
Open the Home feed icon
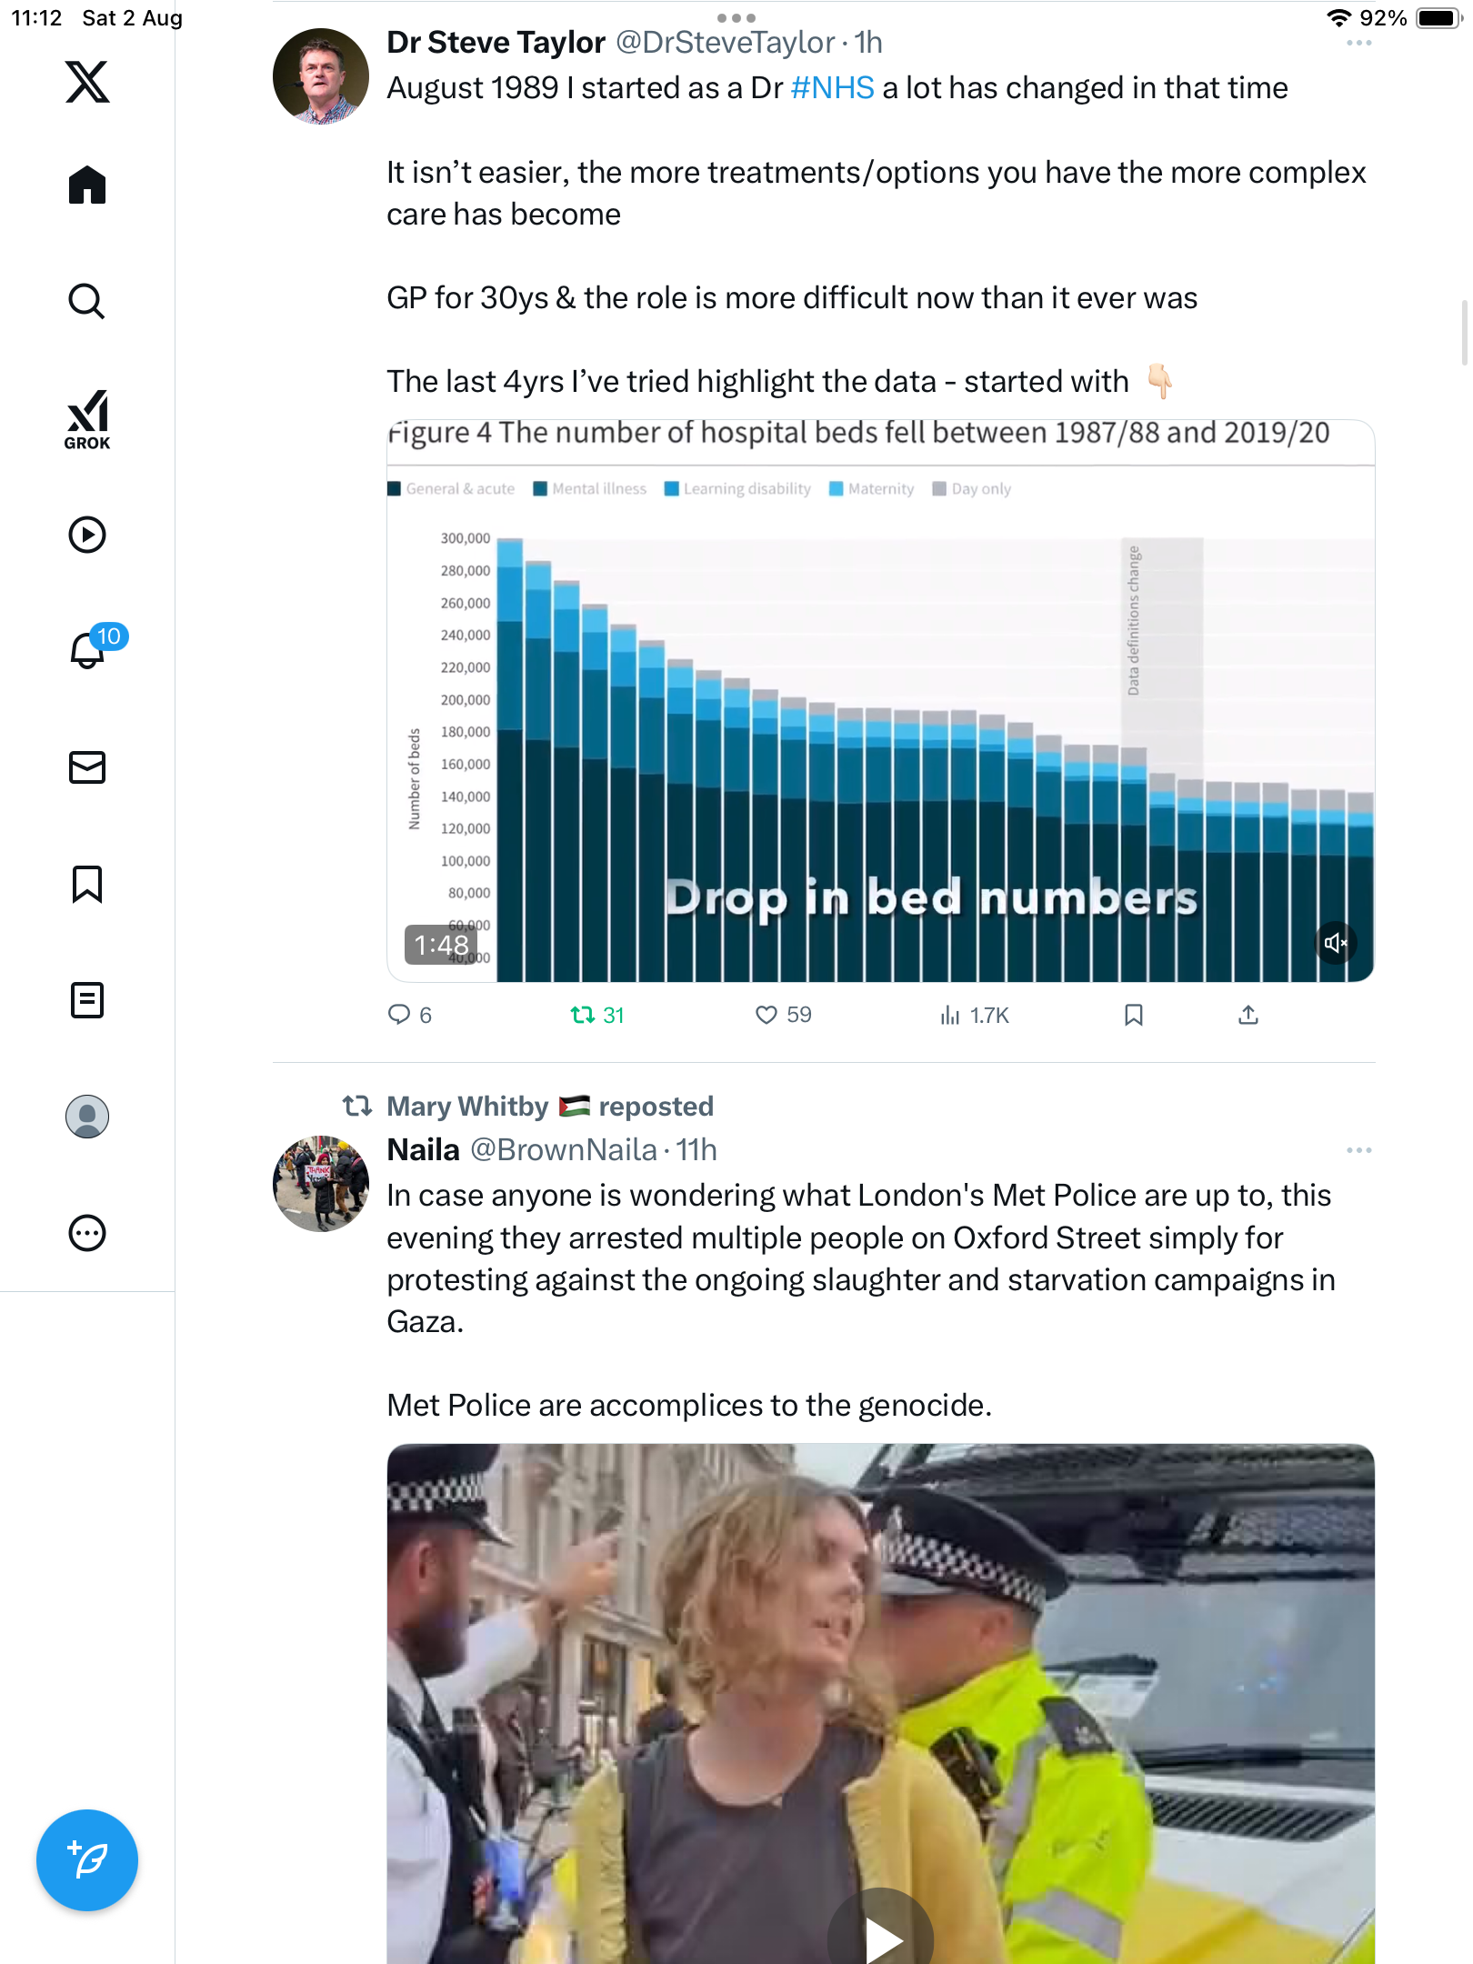[x=87, y=185]
